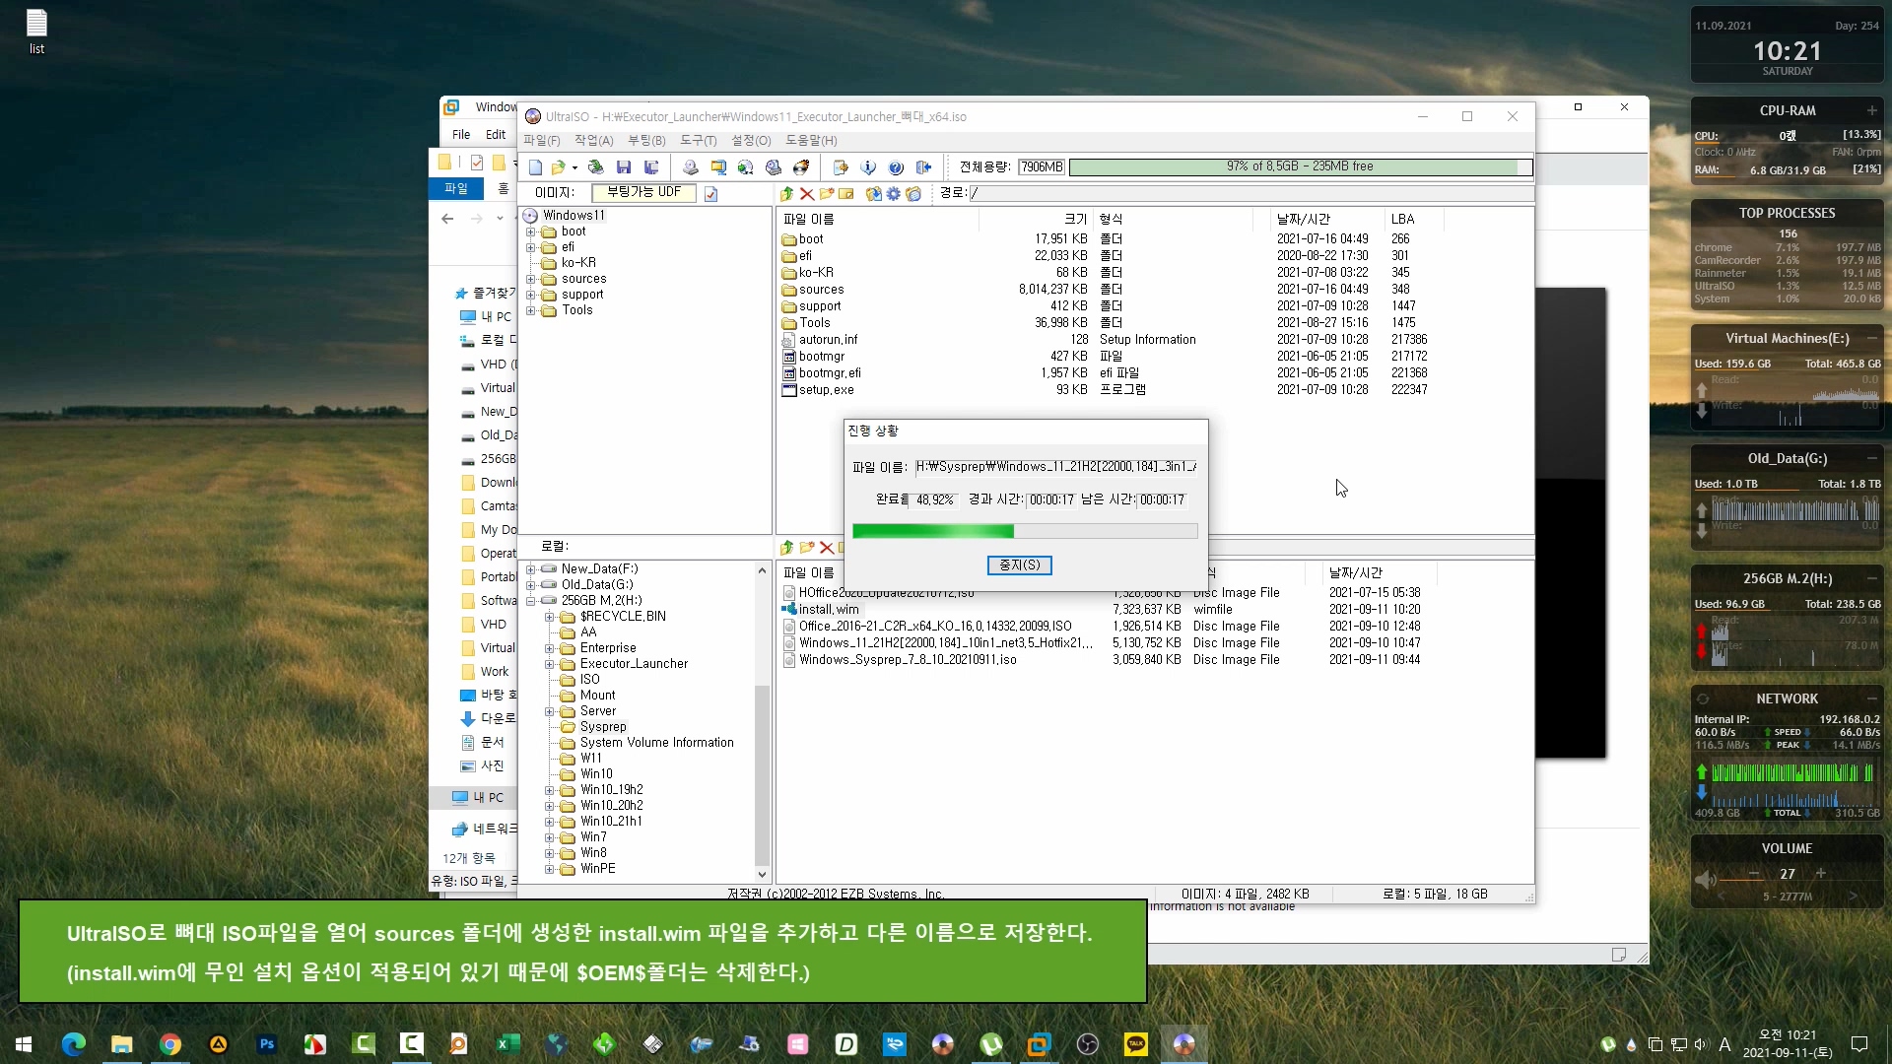This screenshot has height=1064, width=1892.
Task: Click the 부팅가능 UDF image type button
Action: pyautogui.click(x=643, y=193)
